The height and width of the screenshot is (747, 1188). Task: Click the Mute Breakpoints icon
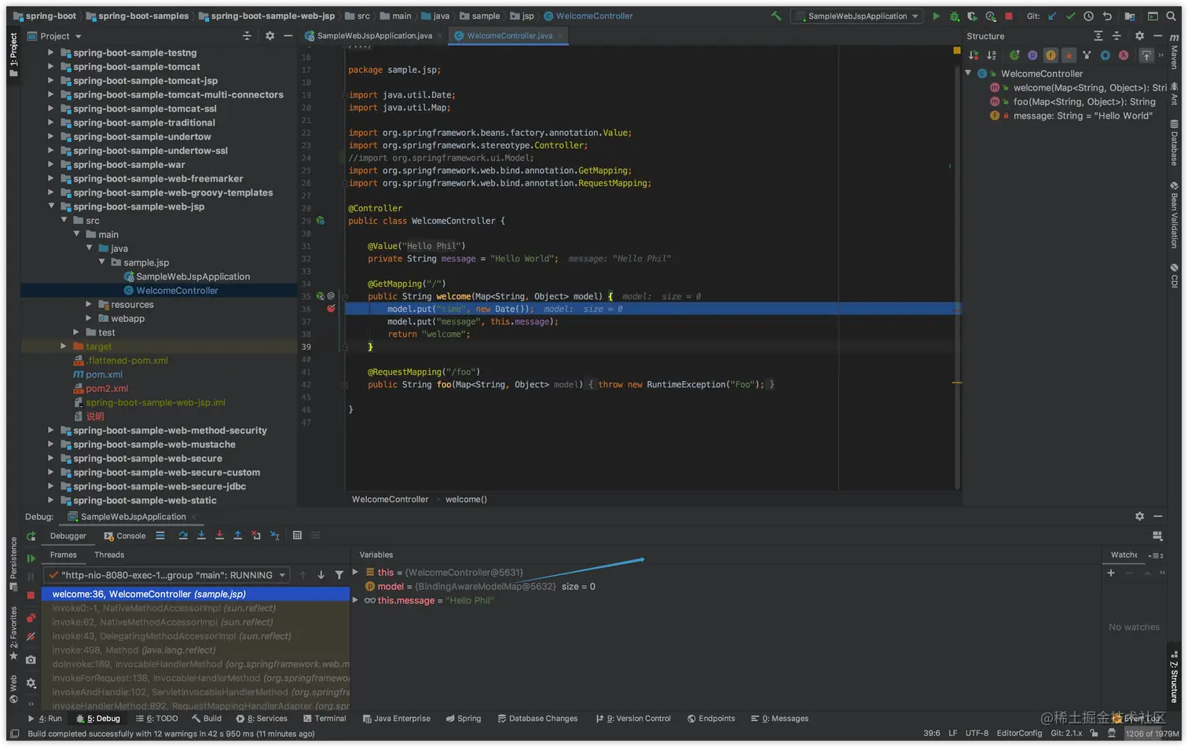(31, 636)
